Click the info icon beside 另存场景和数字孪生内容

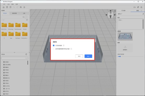[x=71, y=49]
